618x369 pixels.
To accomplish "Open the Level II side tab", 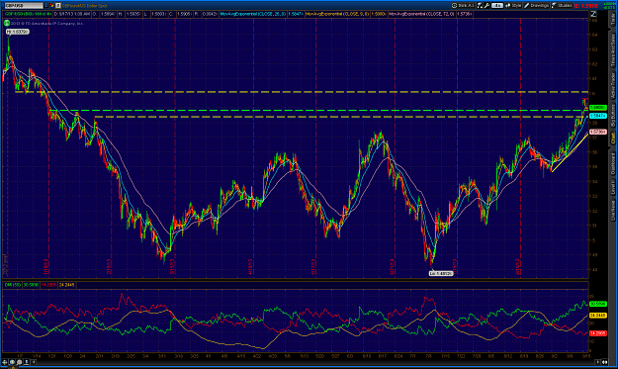I will (x=613, y=186).
